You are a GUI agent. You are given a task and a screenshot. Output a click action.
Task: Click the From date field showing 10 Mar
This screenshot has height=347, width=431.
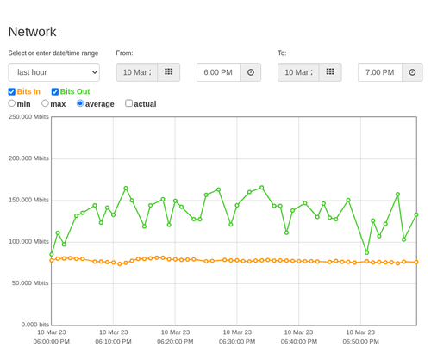tap(137, 72)
